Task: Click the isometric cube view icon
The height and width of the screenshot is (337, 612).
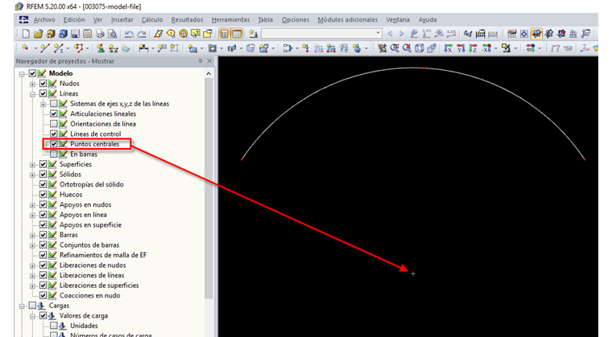Action: 420,48
